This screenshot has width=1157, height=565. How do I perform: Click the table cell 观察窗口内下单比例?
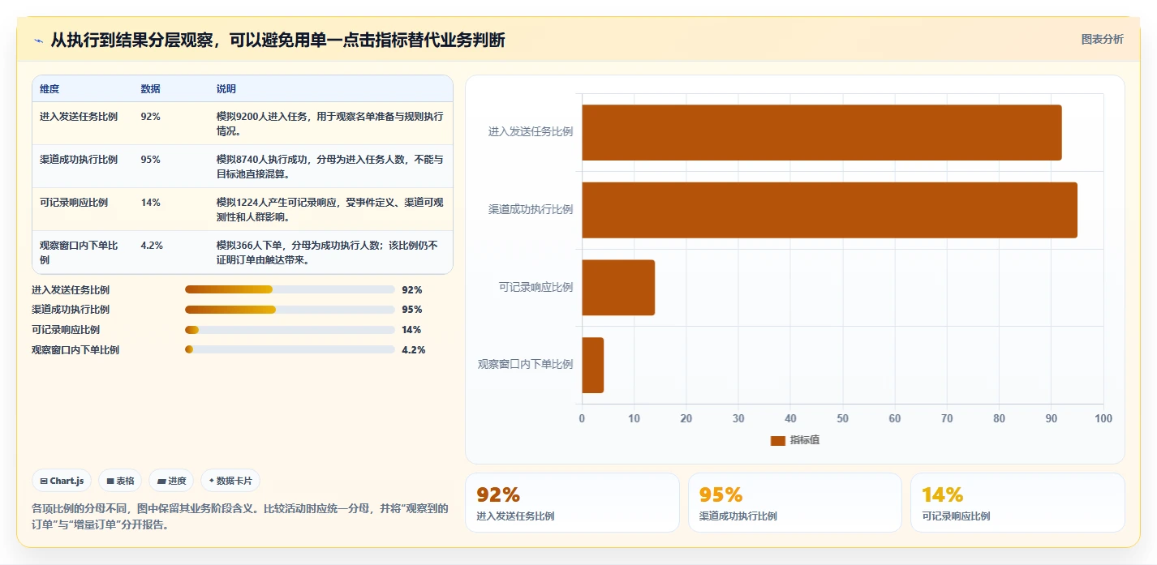79,252
